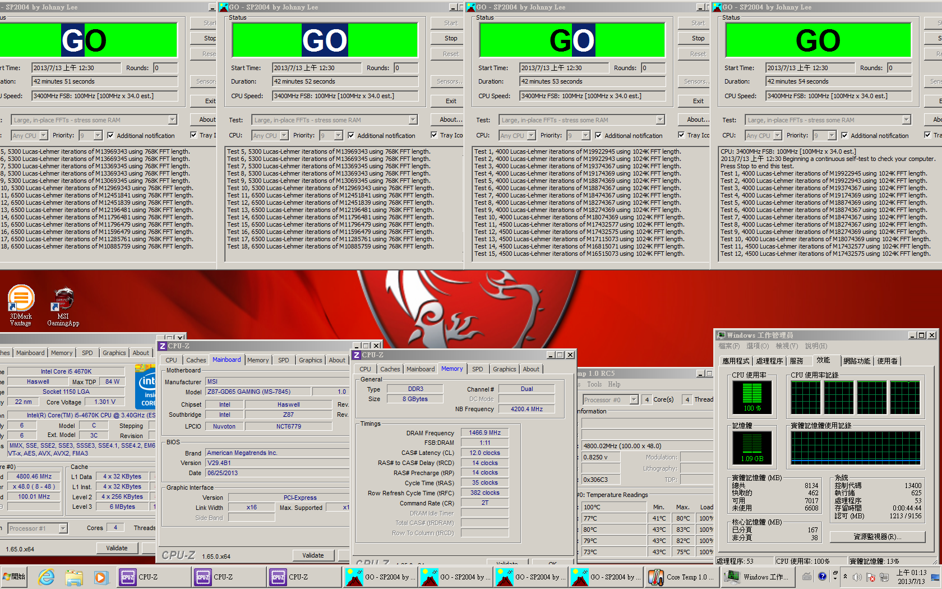Switch to Caches tab in CPU-Z Mainboard window

[196, 360]
